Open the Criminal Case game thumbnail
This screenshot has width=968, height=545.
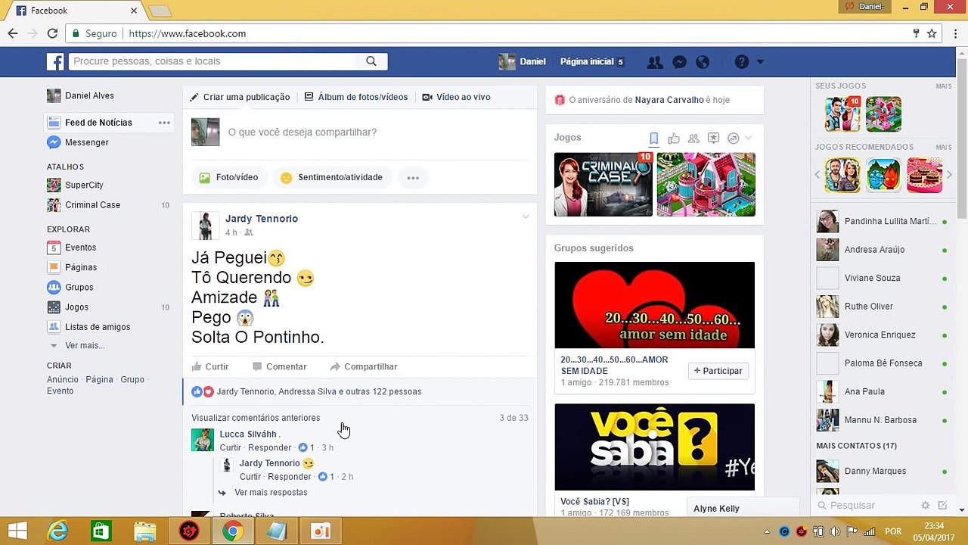pos(603,185)
